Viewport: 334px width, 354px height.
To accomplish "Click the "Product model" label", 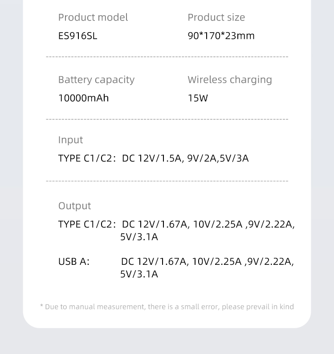I will (93, 17).
